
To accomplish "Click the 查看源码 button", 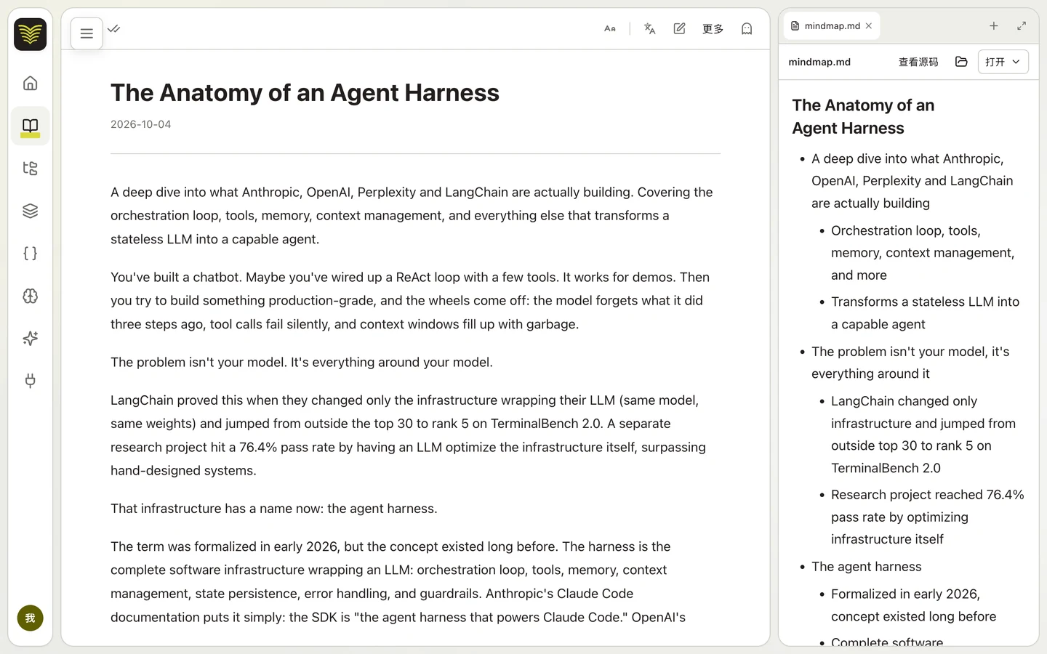I will coord(918,62).
